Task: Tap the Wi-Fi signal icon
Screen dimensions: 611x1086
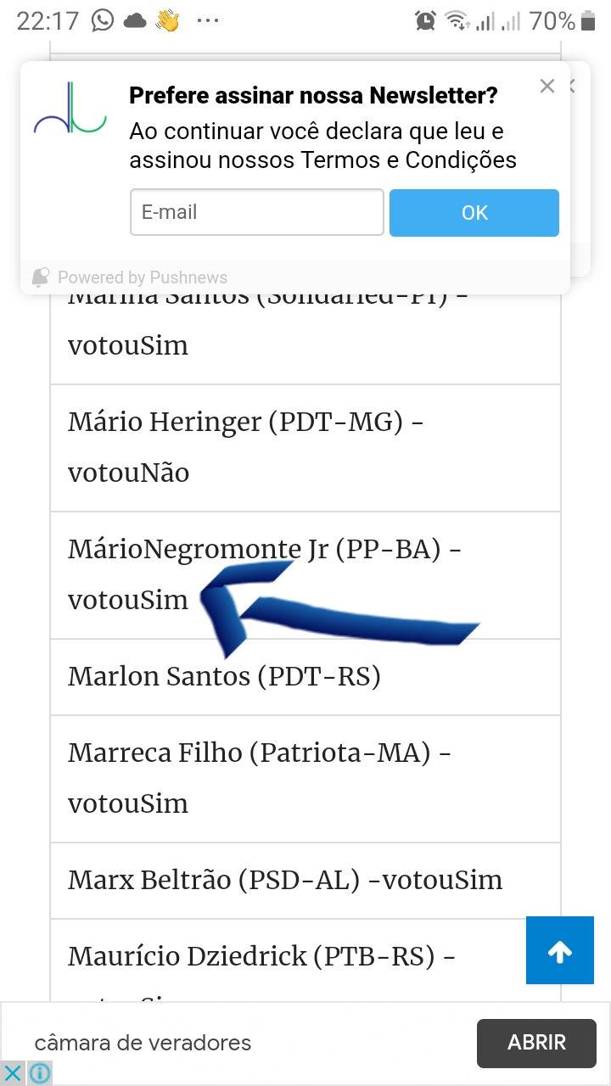Action: 457,20
